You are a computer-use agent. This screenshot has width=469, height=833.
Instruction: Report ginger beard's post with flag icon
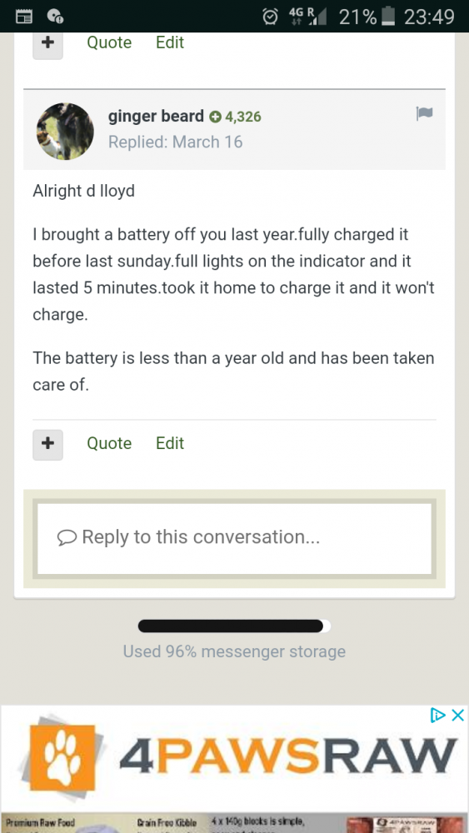424,113
